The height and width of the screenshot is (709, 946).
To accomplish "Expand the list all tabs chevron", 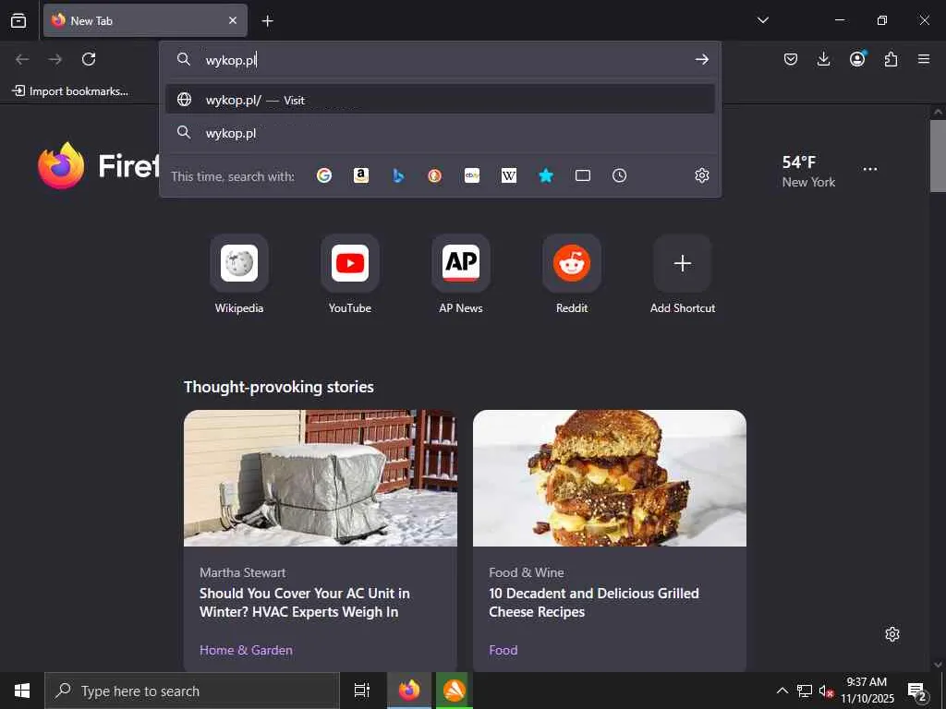I will [x=762, y=20].
